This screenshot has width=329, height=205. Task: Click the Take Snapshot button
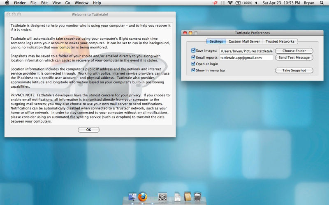pos(294,70)
